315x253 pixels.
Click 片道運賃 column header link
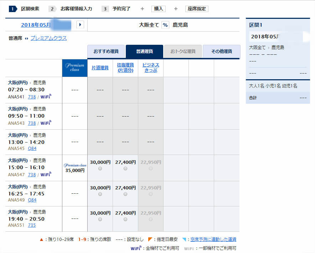pyautogui.click(x=100, y=68)
